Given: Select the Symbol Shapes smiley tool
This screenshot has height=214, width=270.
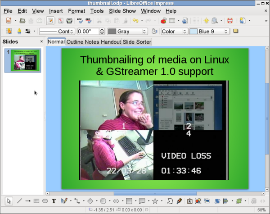Looking at the screenshot, I should [103, 201].
